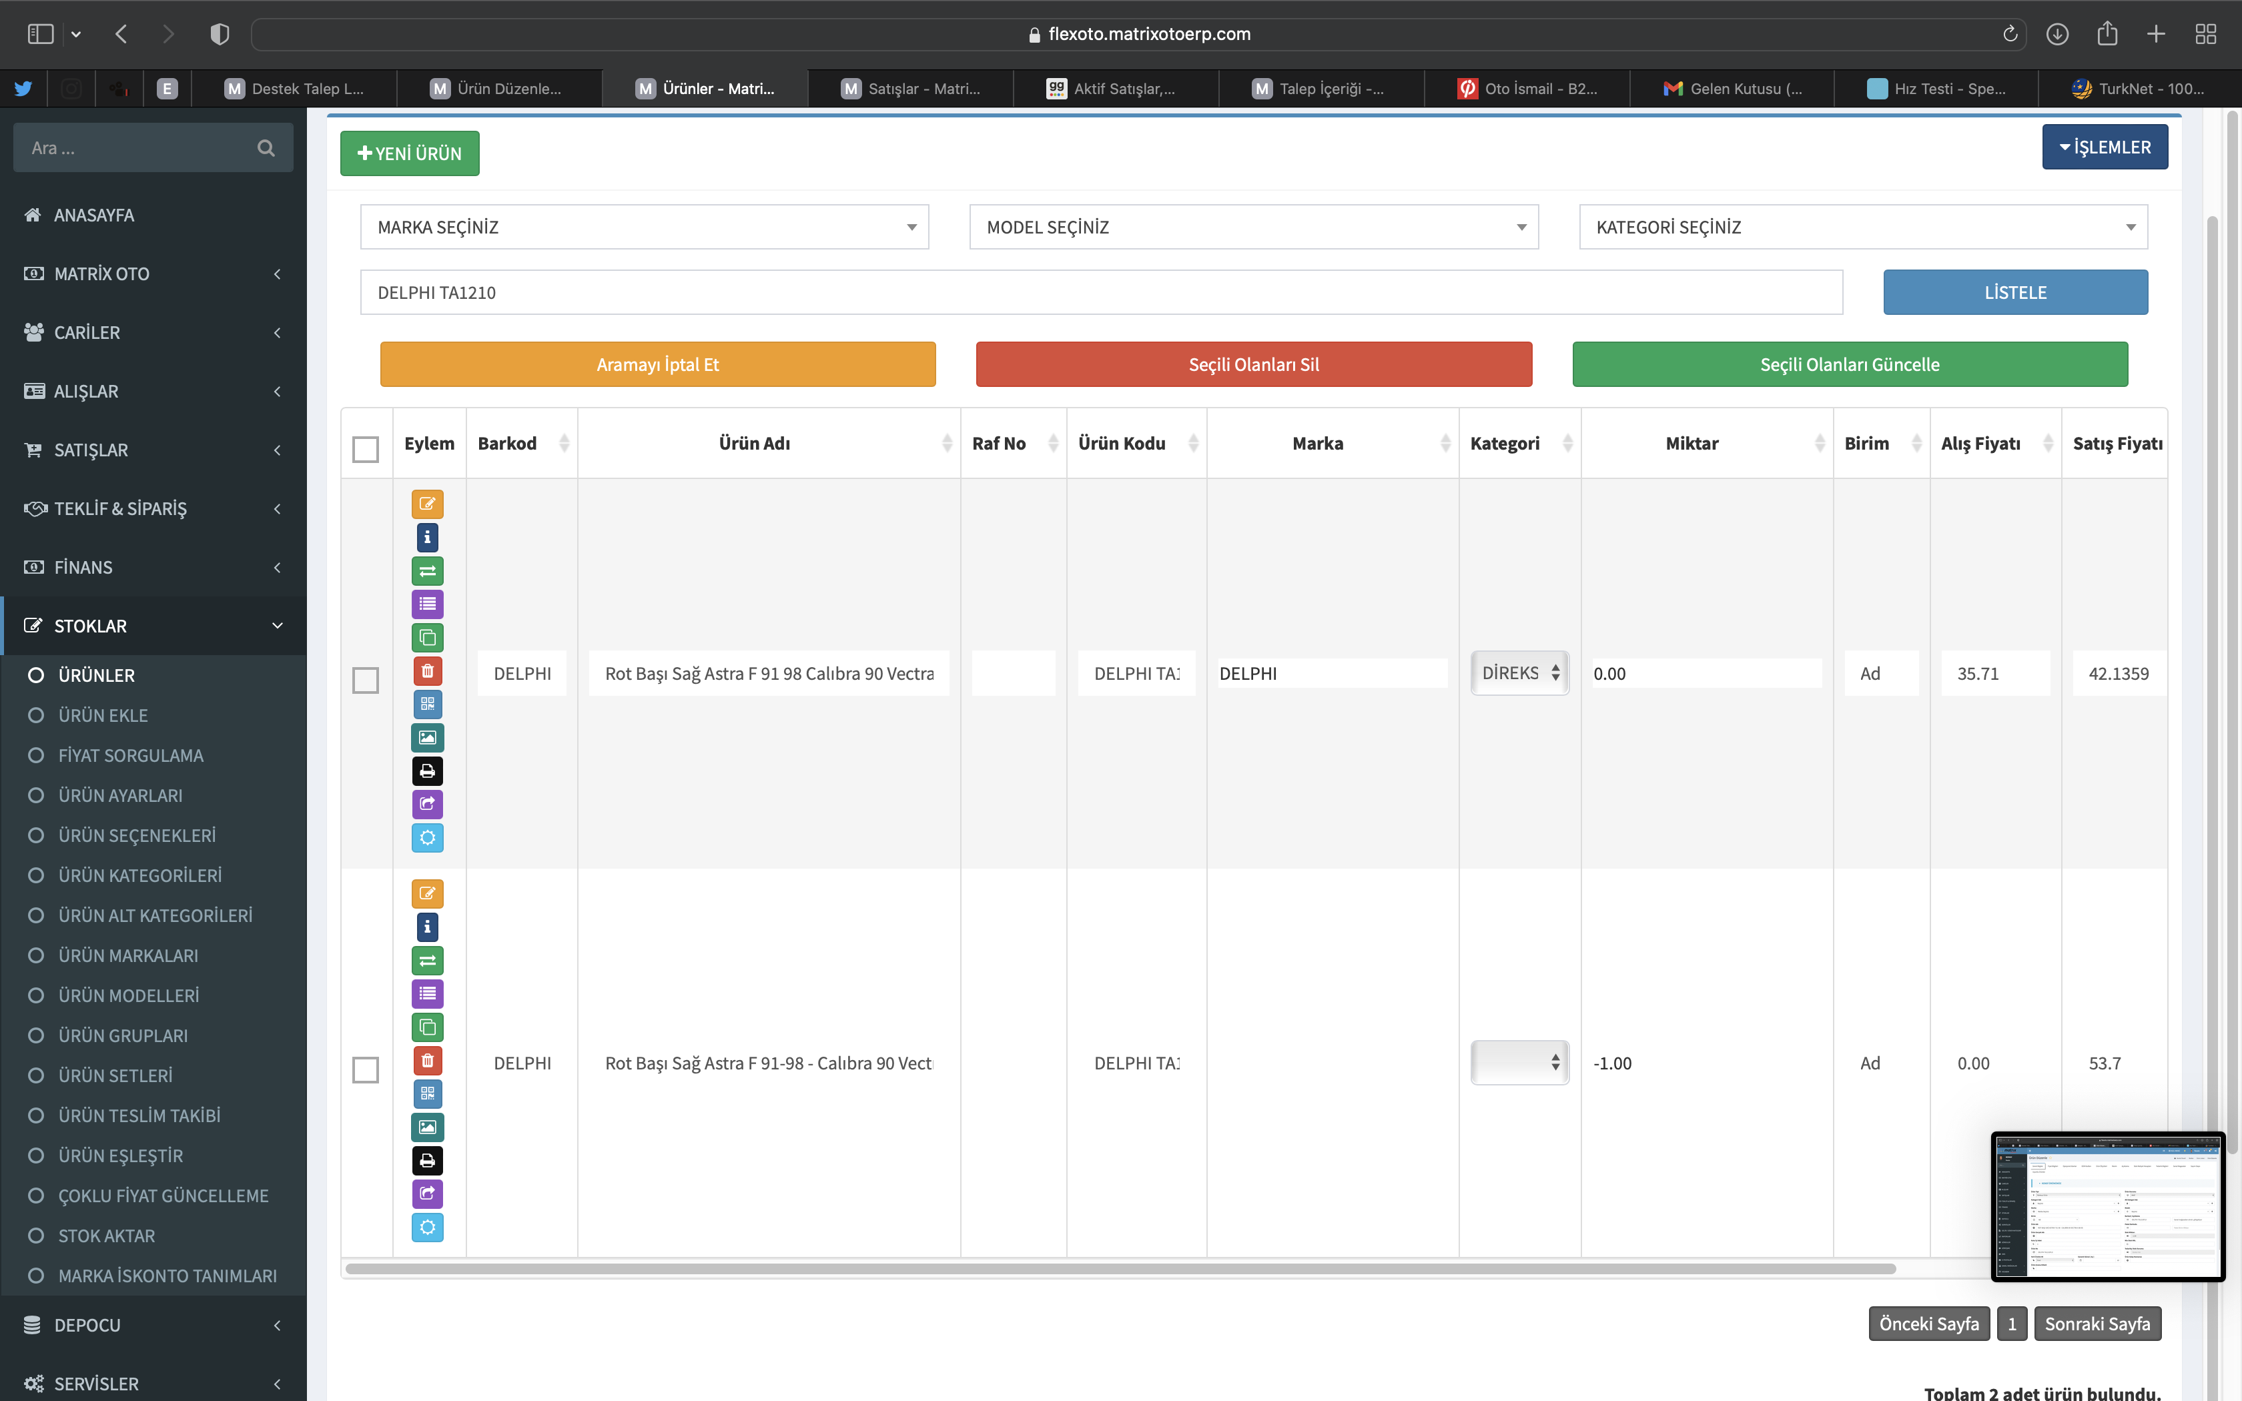Open the MARKA SEÇİNİZ dropdown
2242x1401 pixels.
coord(644,227)
